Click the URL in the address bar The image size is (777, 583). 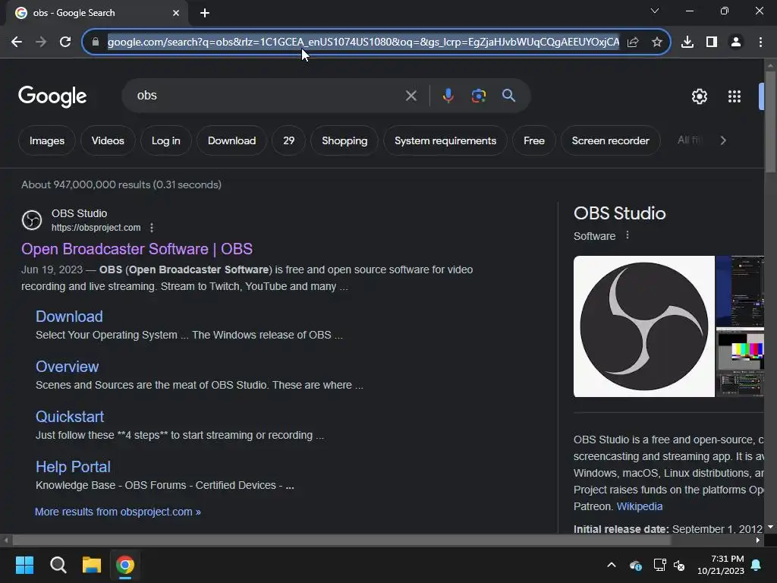coord(363,43)
